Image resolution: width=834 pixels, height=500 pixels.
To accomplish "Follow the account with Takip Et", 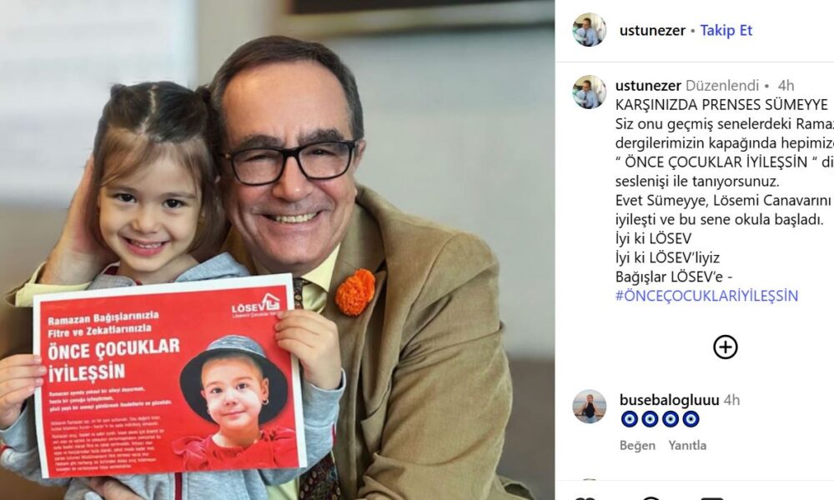I will pyautogui.click(x=726, y=30).
